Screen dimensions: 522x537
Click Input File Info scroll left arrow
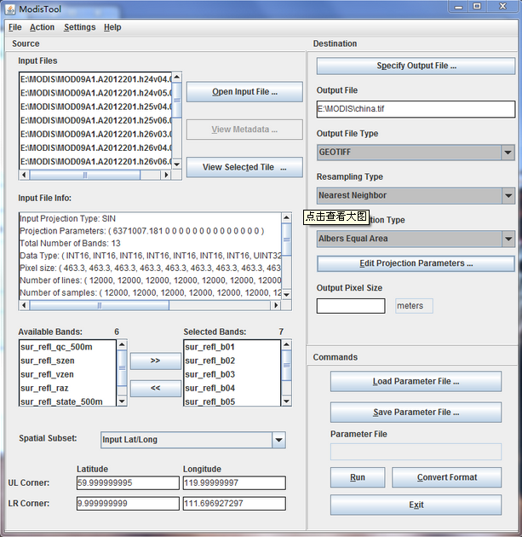click(x=24, y=305)
